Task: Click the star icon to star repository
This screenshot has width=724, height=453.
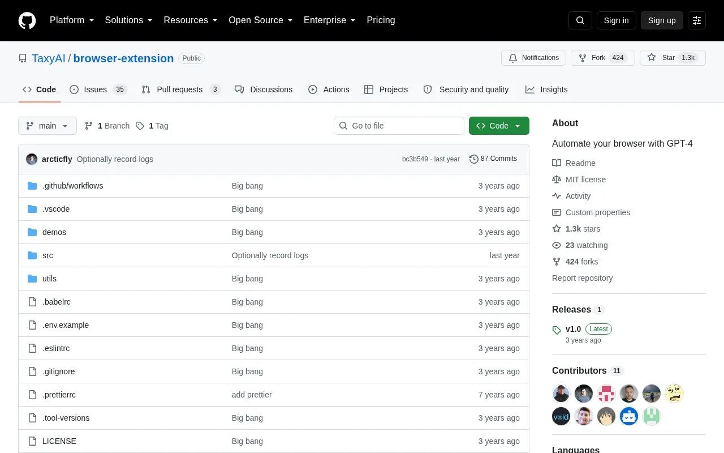Action: (x=652, y=58)
